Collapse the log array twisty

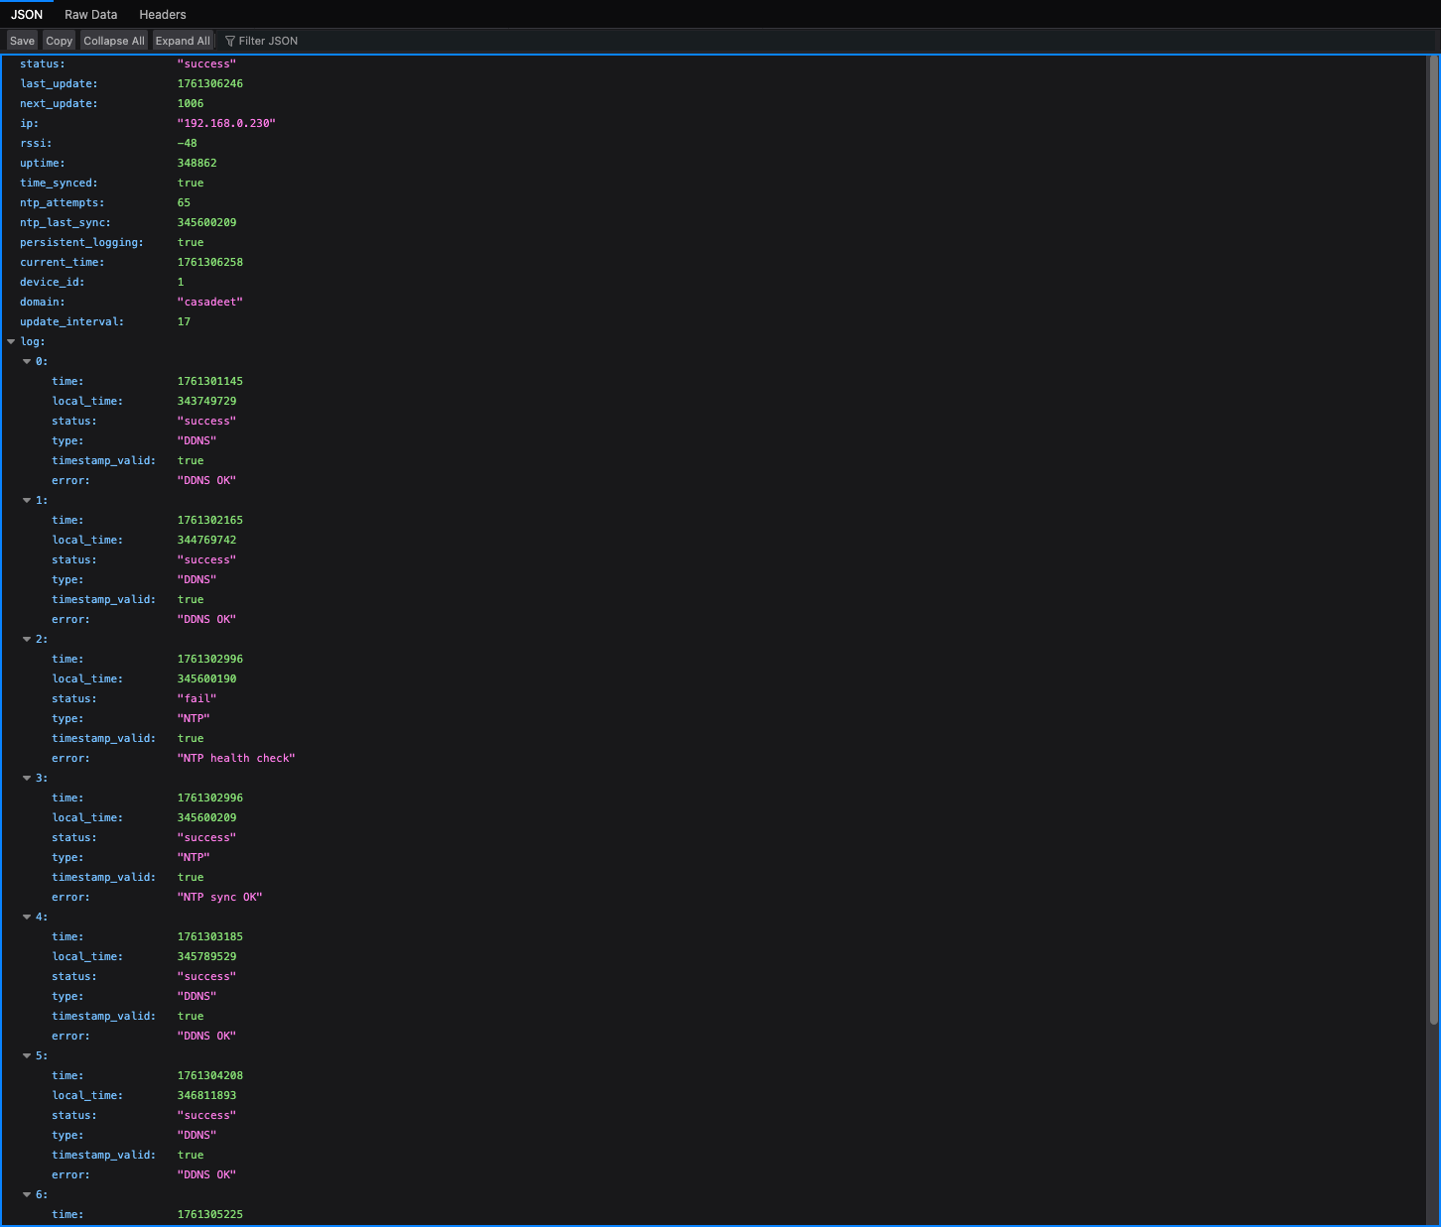pos(11,341)
